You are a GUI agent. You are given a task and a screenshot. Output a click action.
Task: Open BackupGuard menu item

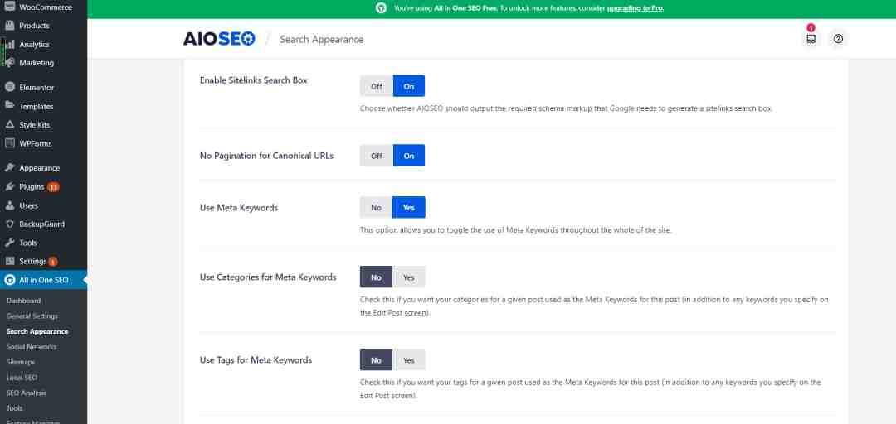pos(43,224)
